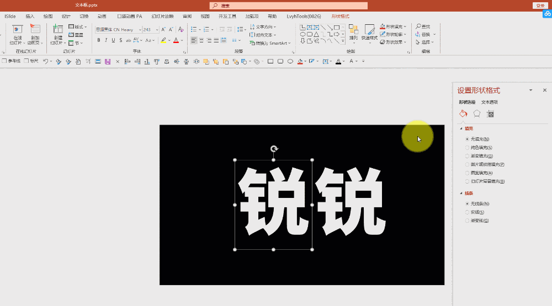Select 幻灯片背景填充(B) option
The width and height of the screenshot is (552, 306).
[x=485, y=181]
